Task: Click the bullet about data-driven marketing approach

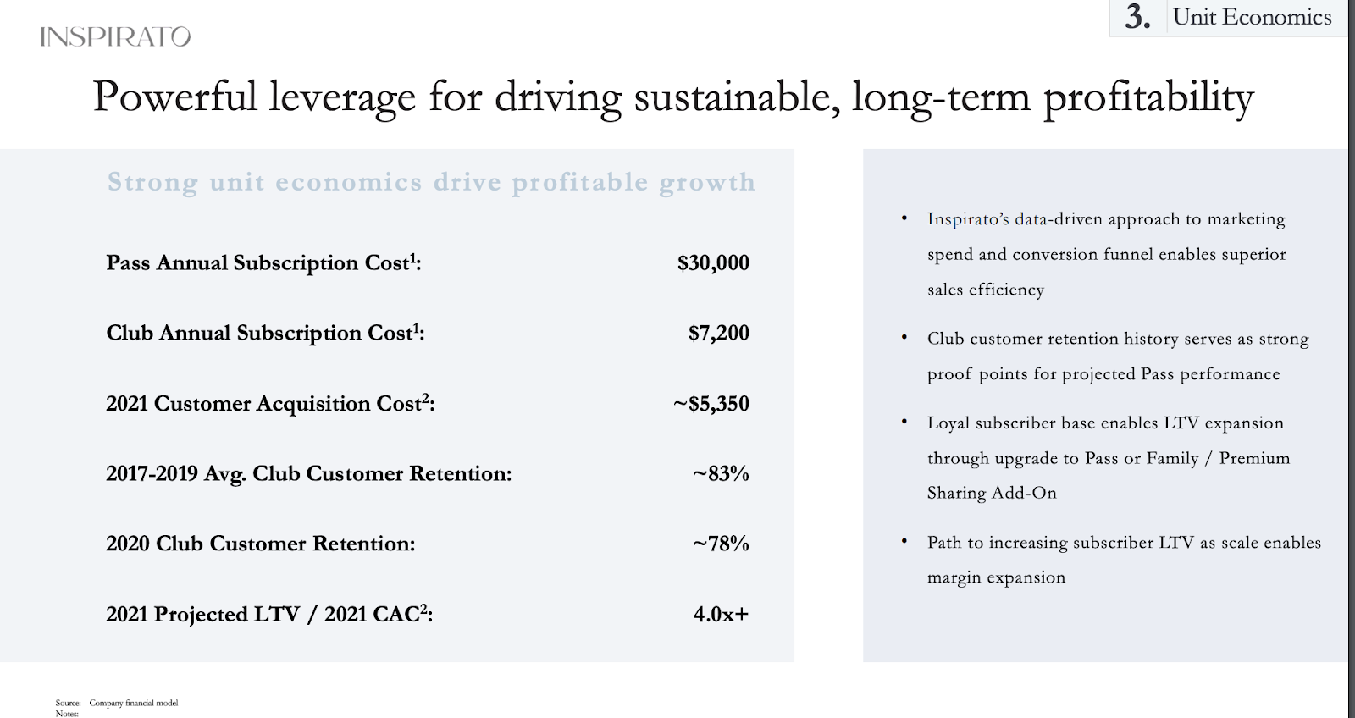Action: click(1106, 254)
